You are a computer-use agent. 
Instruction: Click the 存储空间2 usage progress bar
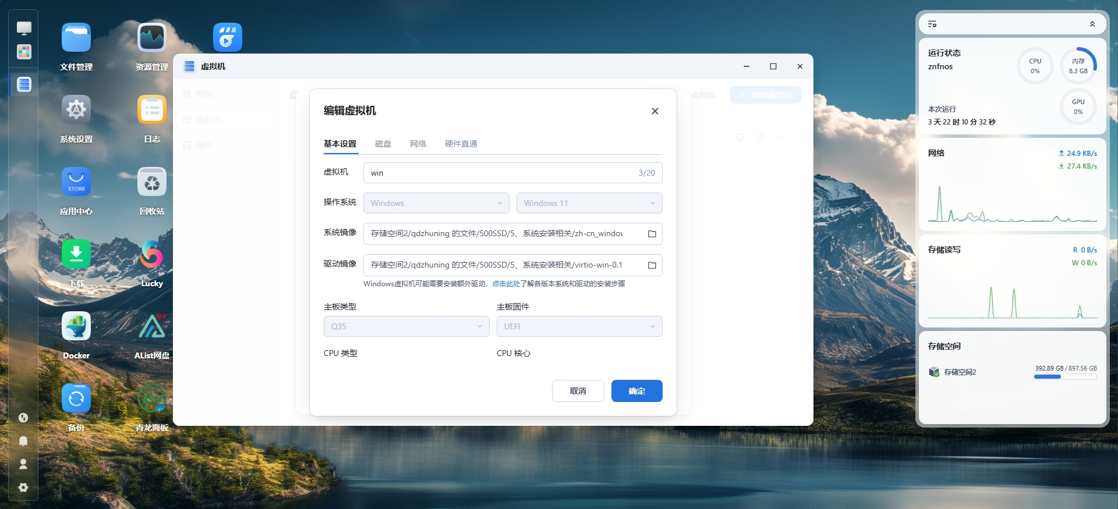coord(1064,377)
